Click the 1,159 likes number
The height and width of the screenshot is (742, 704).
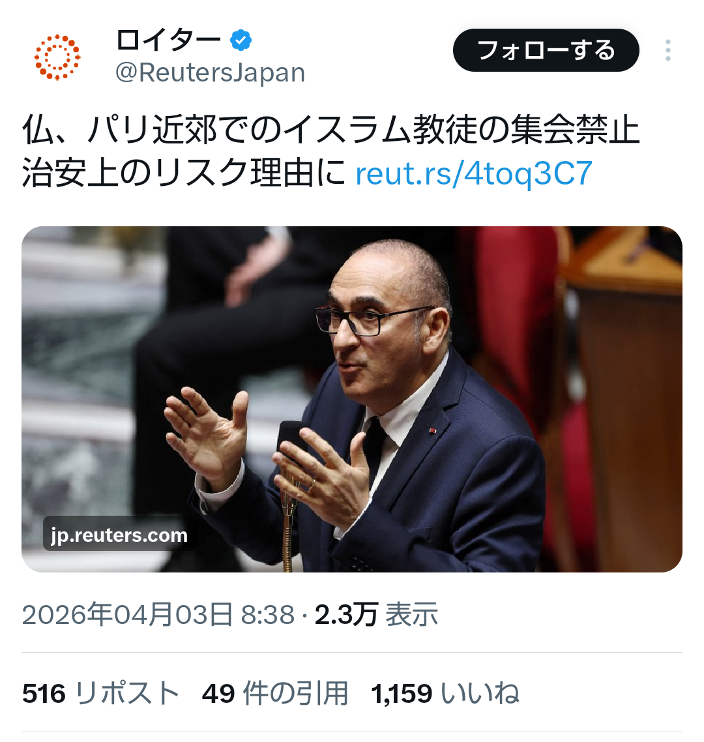[402, 694]
